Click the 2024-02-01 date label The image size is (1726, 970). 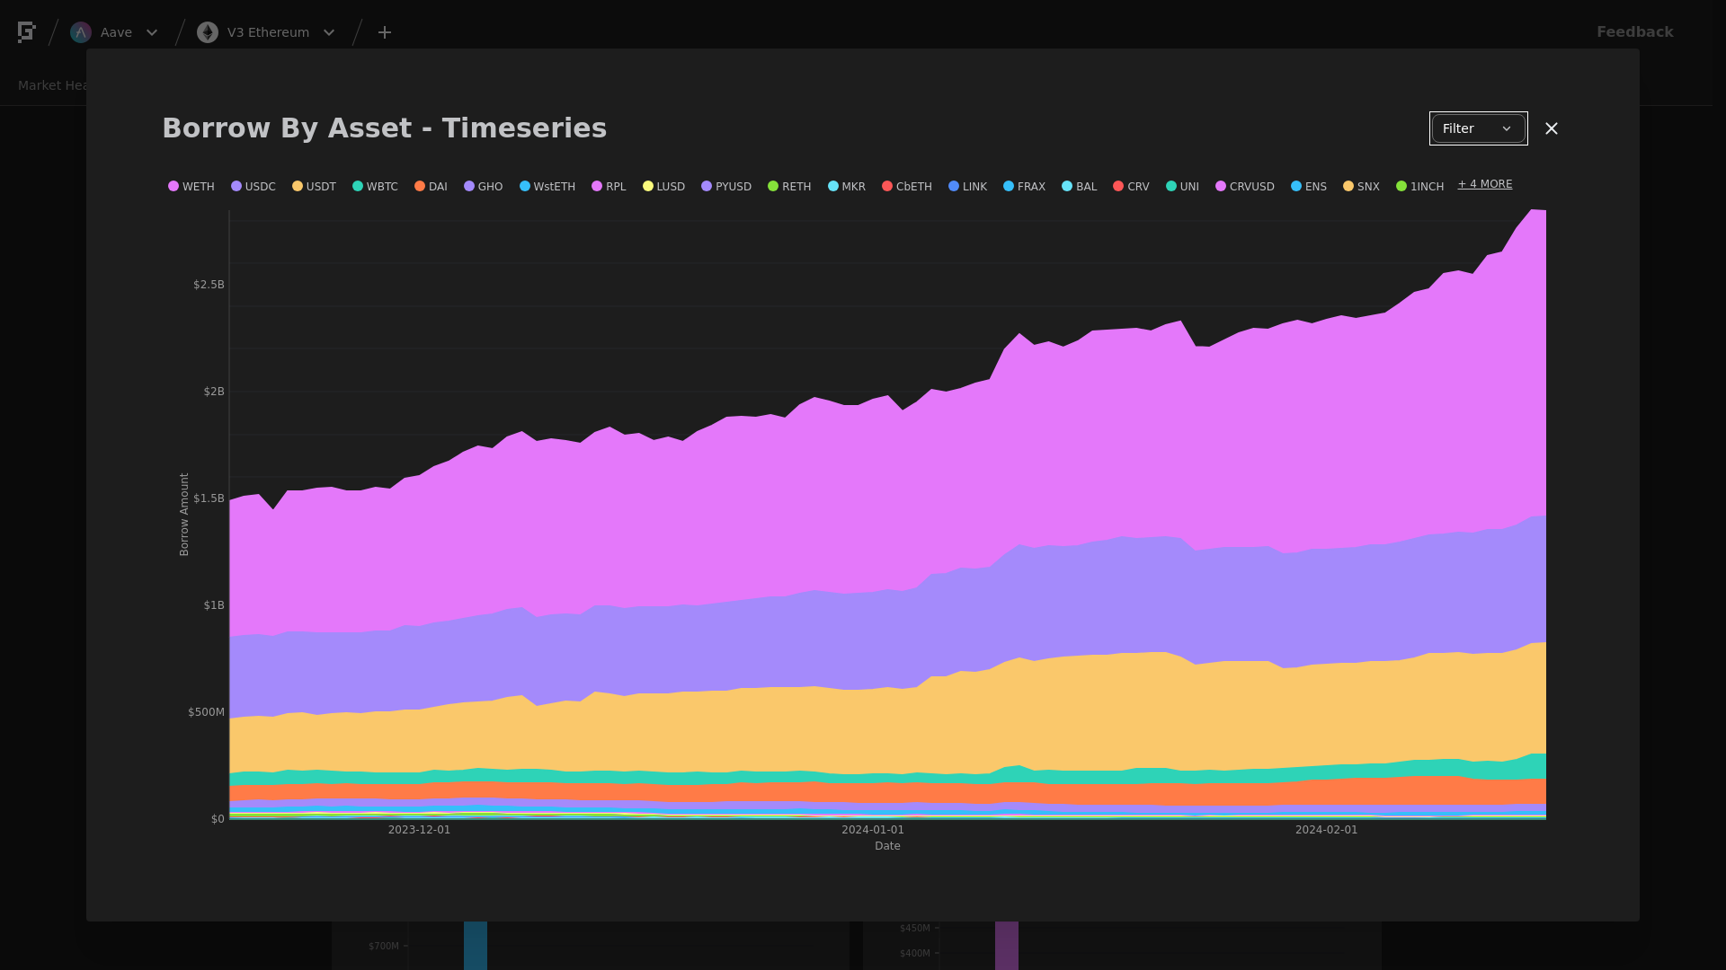click(x=1326, y=830)
